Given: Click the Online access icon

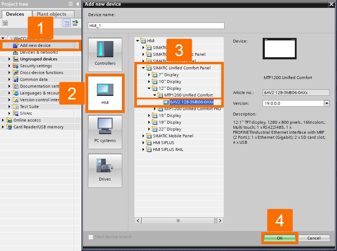Looking at the screenshot, I should [x=9, y=120].
